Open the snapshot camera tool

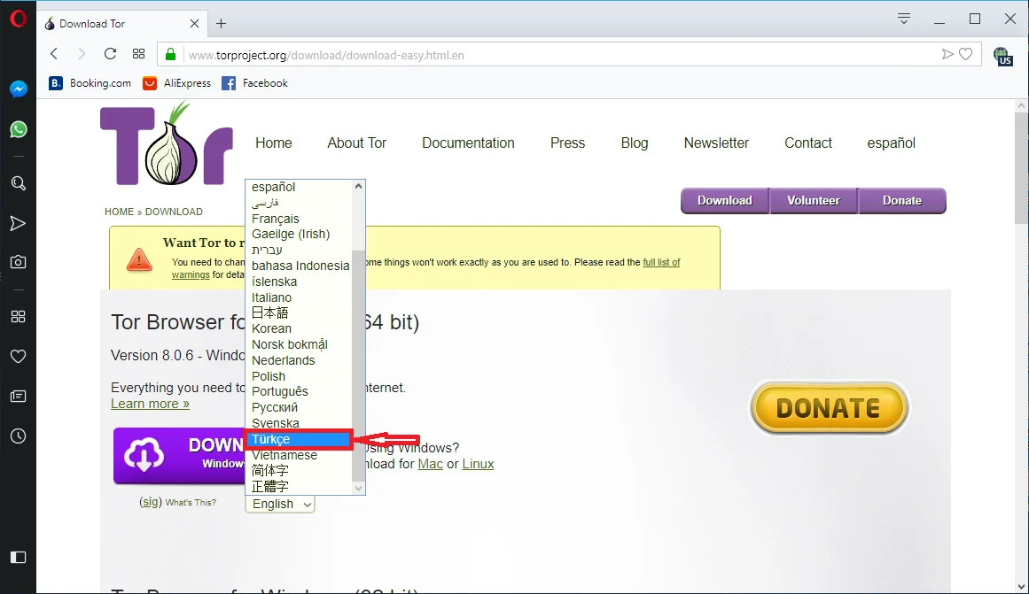tap(18, 262)
